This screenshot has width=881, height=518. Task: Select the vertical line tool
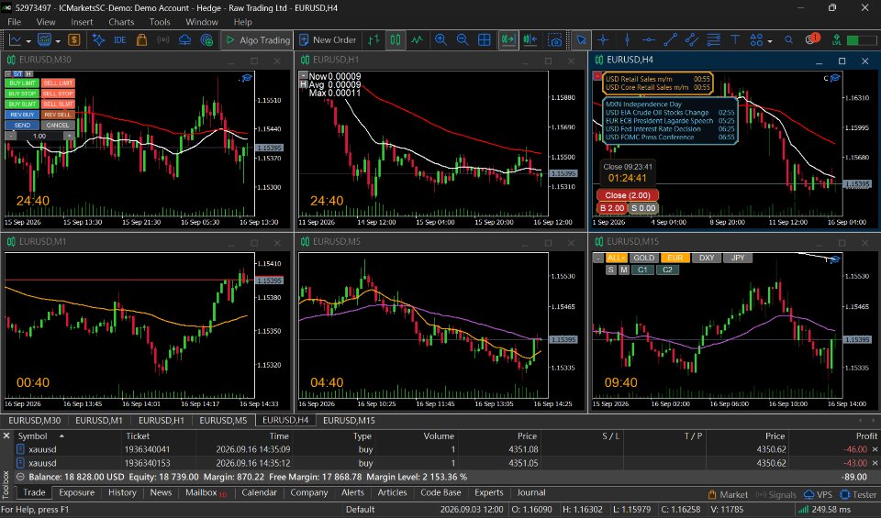627,39
